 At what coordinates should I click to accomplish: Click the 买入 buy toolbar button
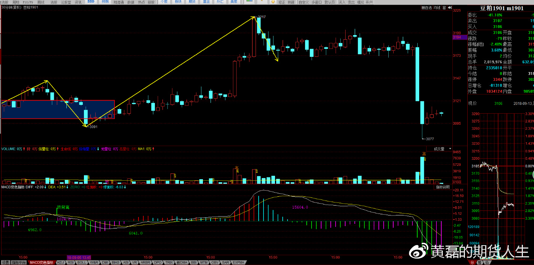(342, 2)
